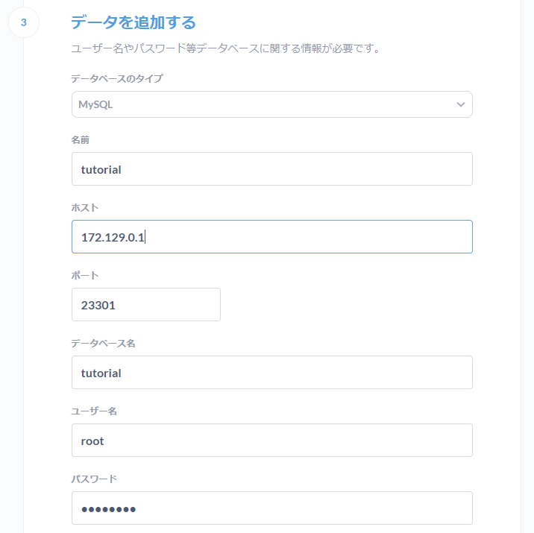Focus the host input with 172.129.0.1
Screen dimensions: 534x533
(271, 237)
